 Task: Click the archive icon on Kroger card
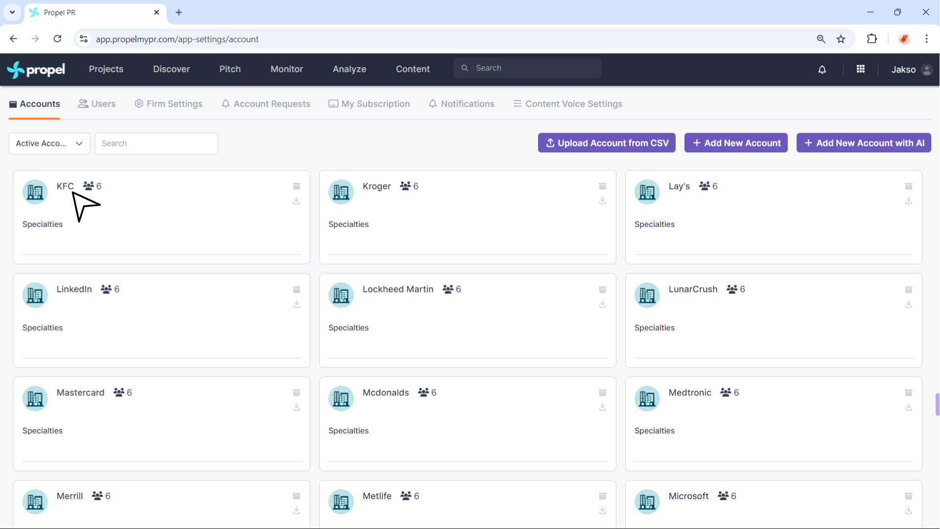pyautogui.click(x=602, y=186)
